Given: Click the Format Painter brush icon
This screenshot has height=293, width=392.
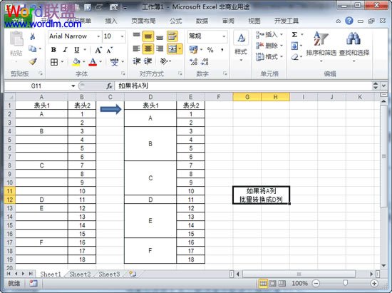Looking at the screenshot, I should tap(33, 61).
